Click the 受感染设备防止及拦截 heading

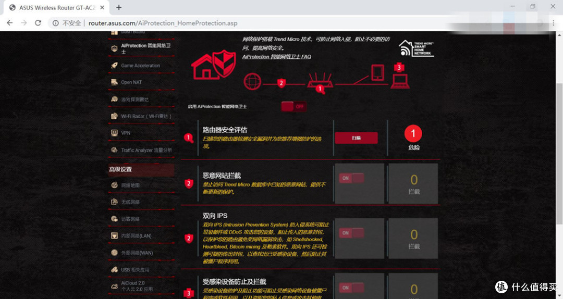point(234,282)
